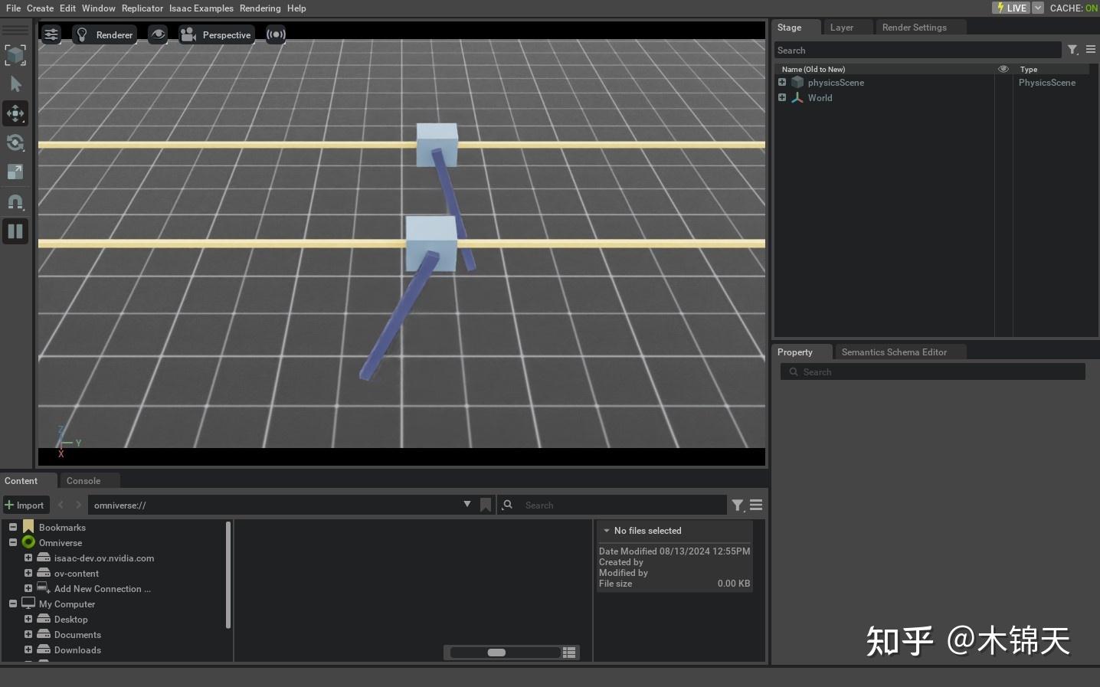1100x687 pixels.
Task: Click the capture icon right of Perspective
Action: coord(276,34)
